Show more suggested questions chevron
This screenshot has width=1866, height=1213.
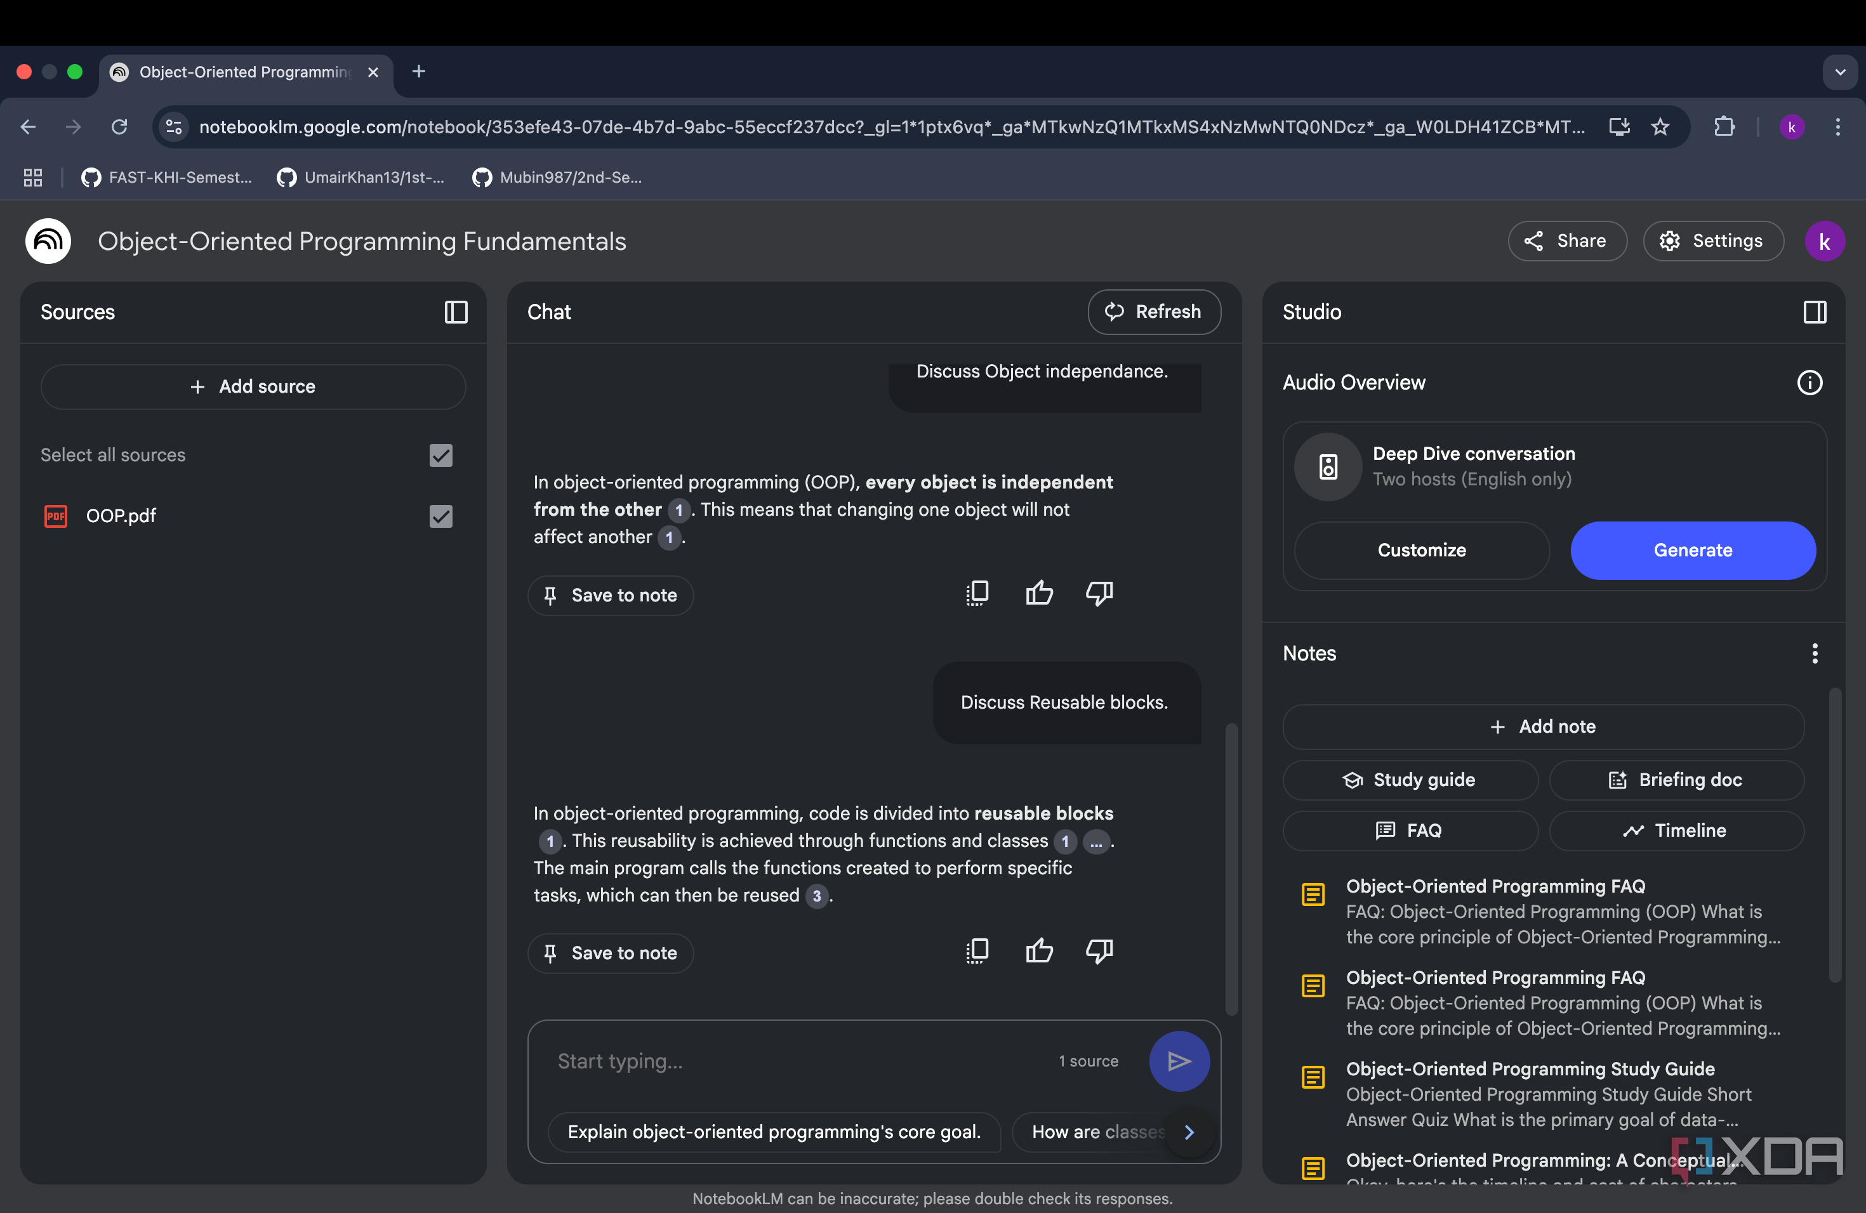pos(1189,1132)
